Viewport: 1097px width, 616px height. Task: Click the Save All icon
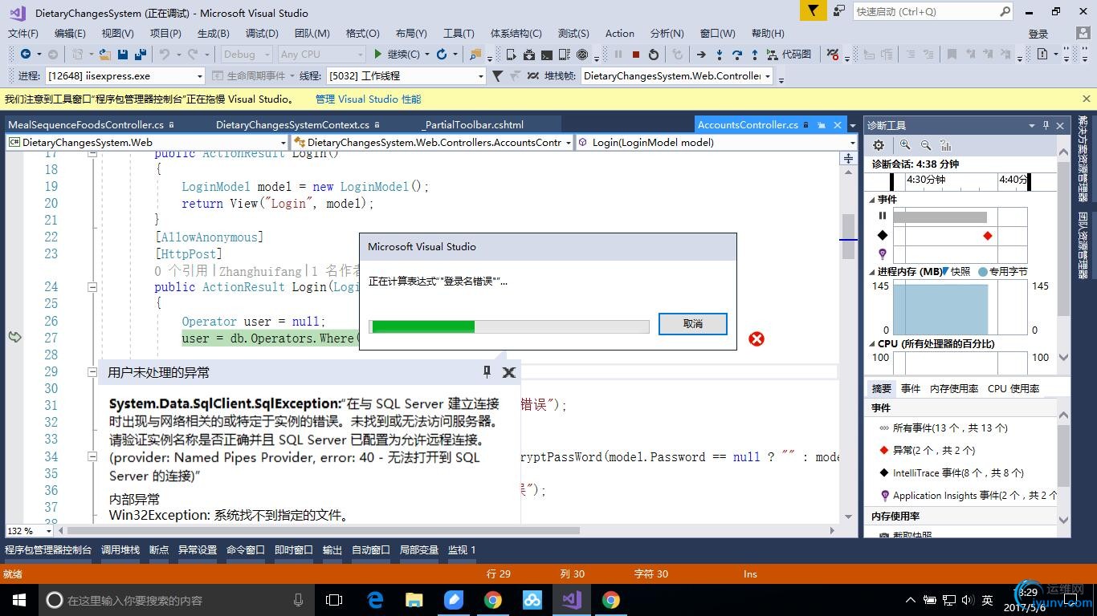(x=140, y=55)
